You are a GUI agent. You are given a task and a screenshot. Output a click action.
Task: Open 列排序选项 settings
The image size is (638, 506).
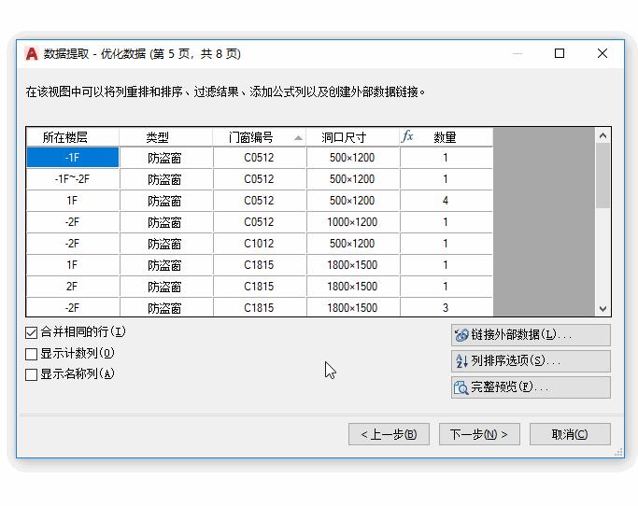[531, 361]
